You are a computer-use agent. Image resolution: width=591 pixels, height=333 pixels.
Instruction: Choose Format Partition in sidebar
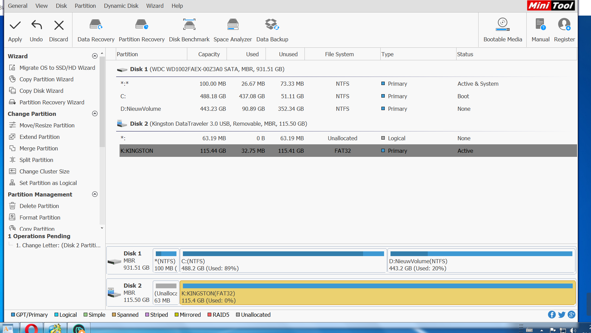(40, 217)
